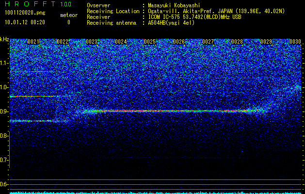Click the 0023 time marker
305x194 pixels.
coord(92,42)
